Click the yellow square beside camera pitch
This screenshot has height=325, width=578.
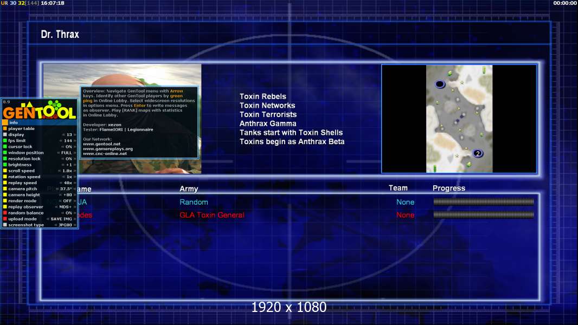pos(5,189)
